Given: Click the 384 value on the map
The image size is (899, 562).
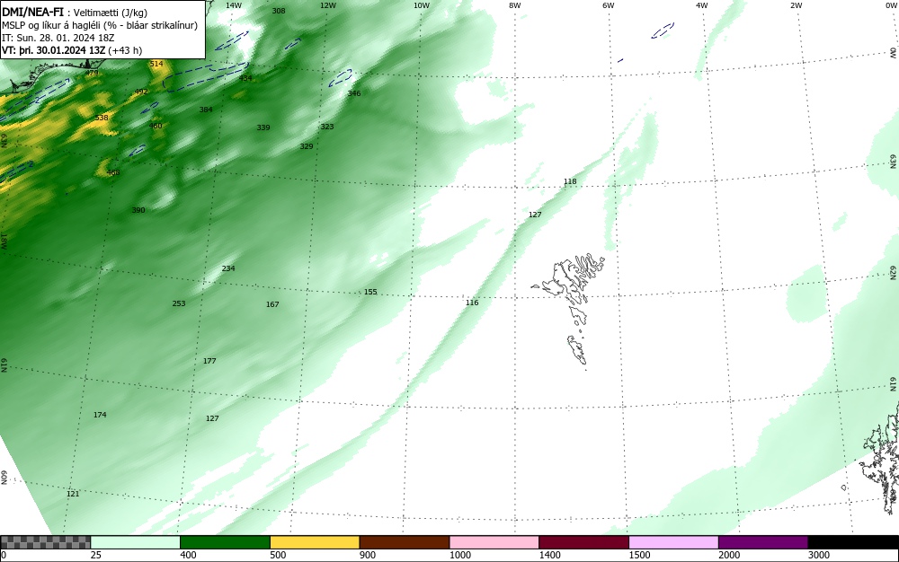Looking at the screenshot, I should [x=206, y=110].
